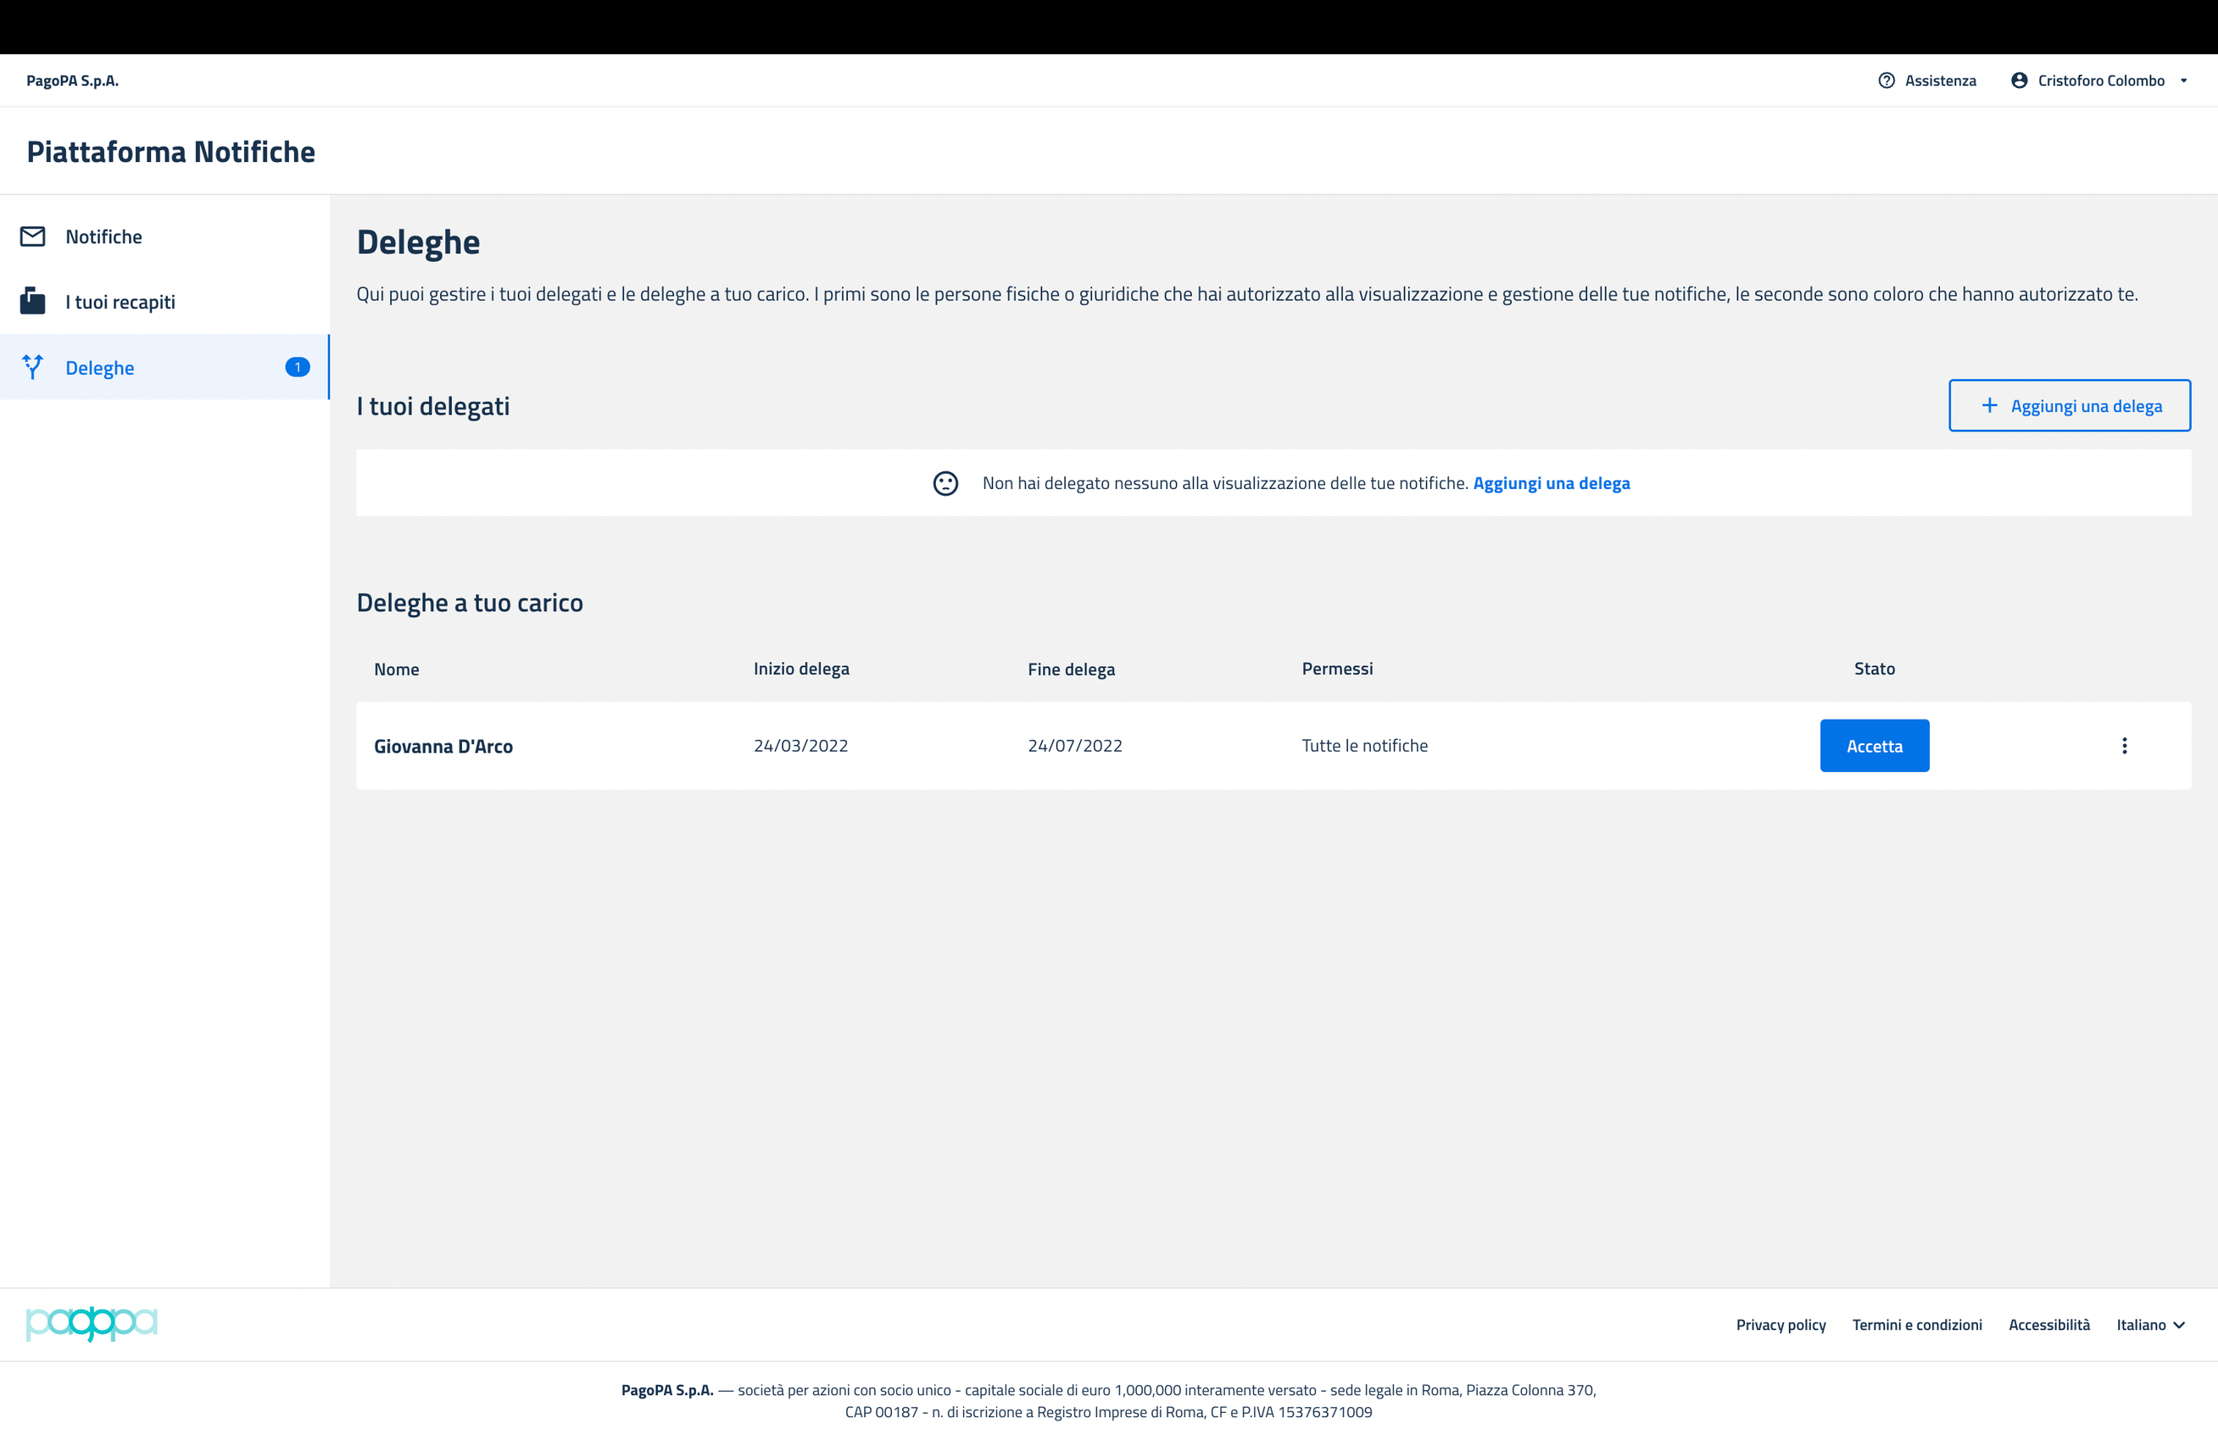Image resolution: width=2218 pixels, height=1440 pixels.
Task: Click the Giovanna D'Arco row name
Action: click(x=443, y=746)
